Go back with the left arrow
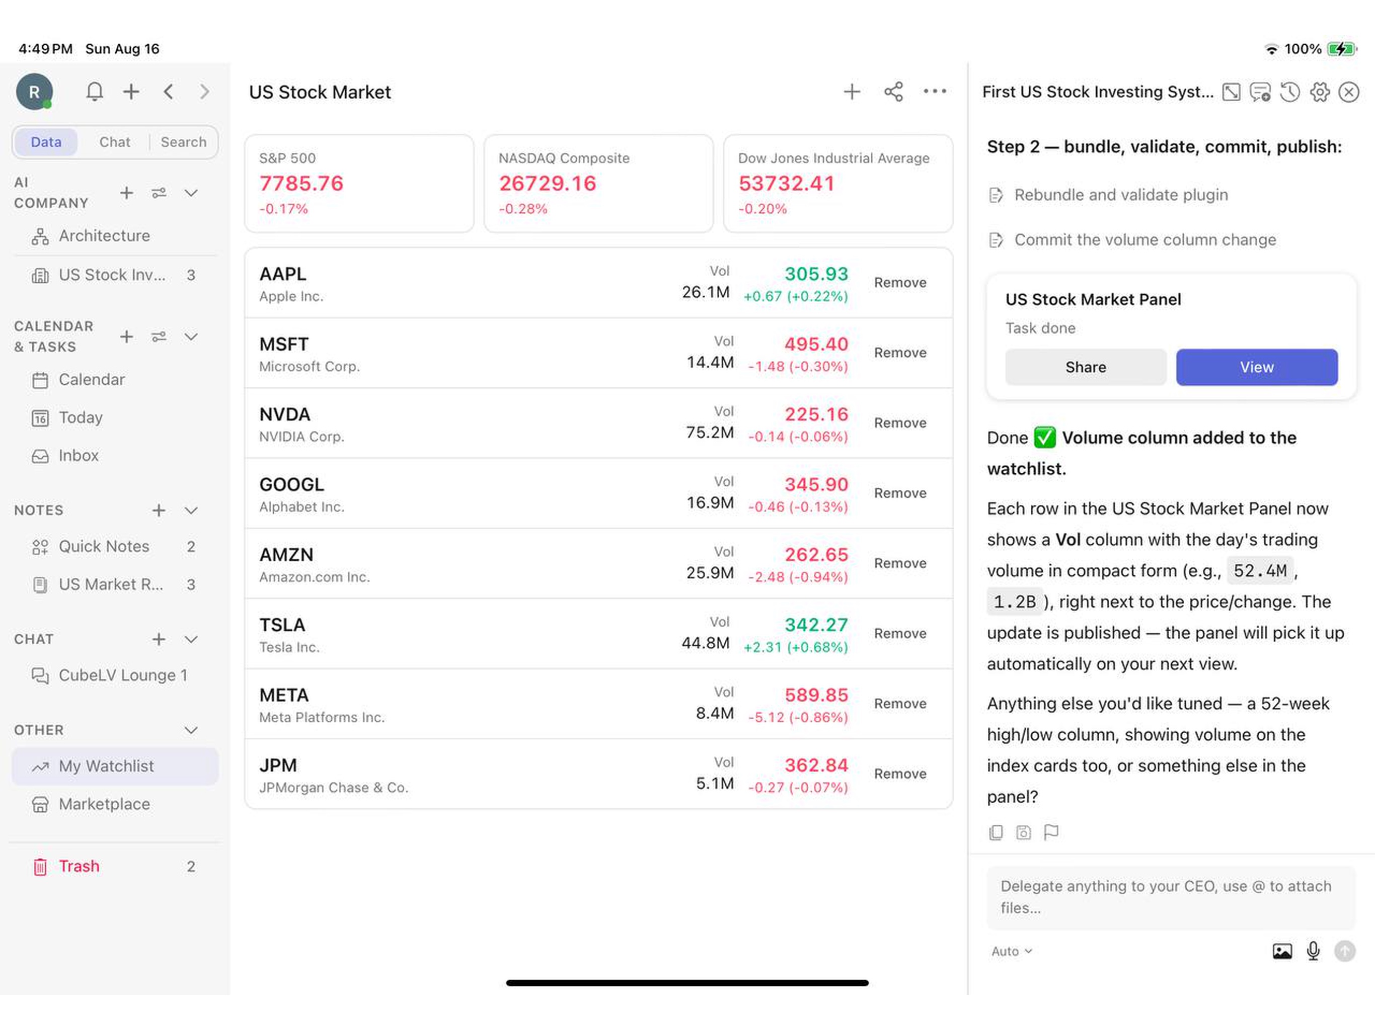This screenshot has width=1375, height=1030. coord(169,92)
